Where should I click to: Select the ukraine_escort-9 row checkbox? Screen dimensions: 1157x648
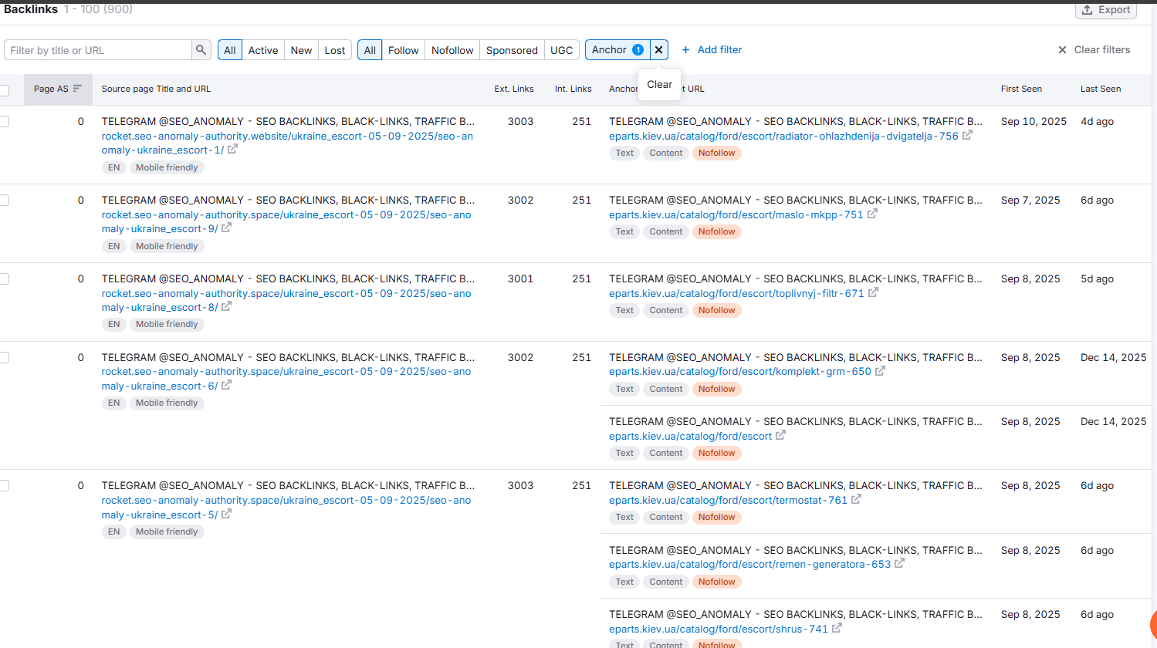click(4, 200)
